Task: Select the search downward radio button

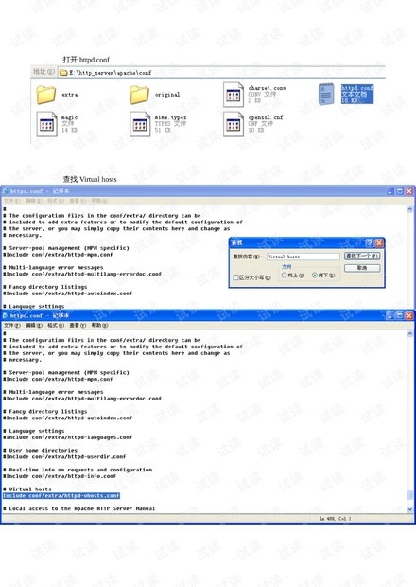Action: click(x=314, y=276)
